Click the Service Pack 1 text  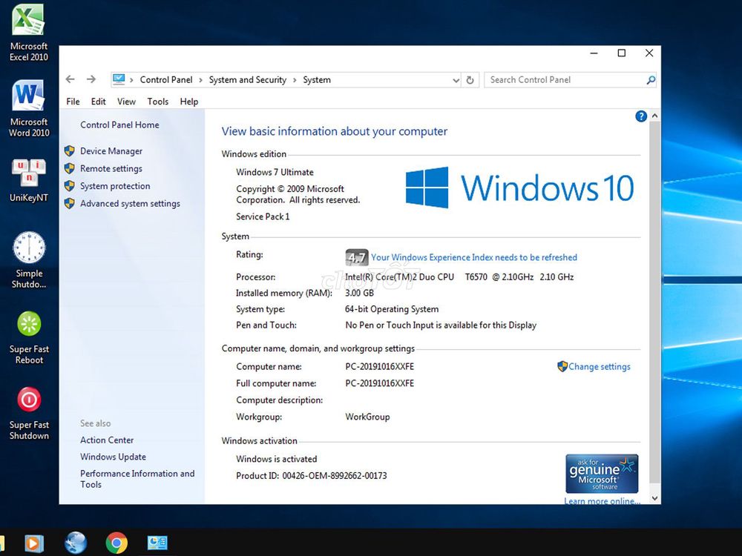[x=263, y=216]
